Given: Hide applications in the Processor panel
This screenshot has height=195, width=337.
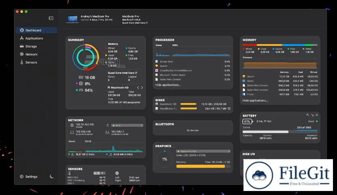Looking at the screenshot, I should coord(168,85).
